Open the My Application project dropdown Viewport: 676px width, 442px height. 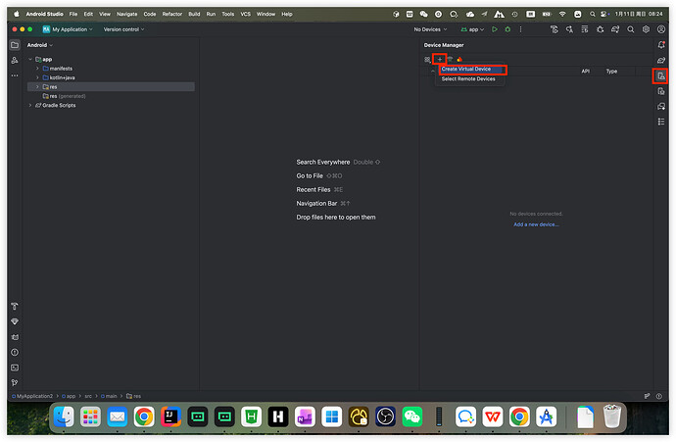pos(68,29)
